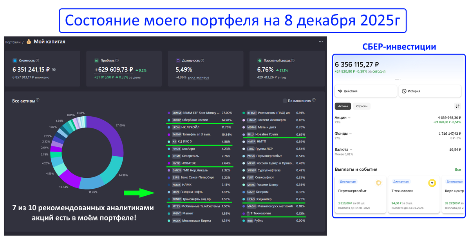Select the TRNFP ticker badge
Viewport: 470px width, 240px height.
177,199
